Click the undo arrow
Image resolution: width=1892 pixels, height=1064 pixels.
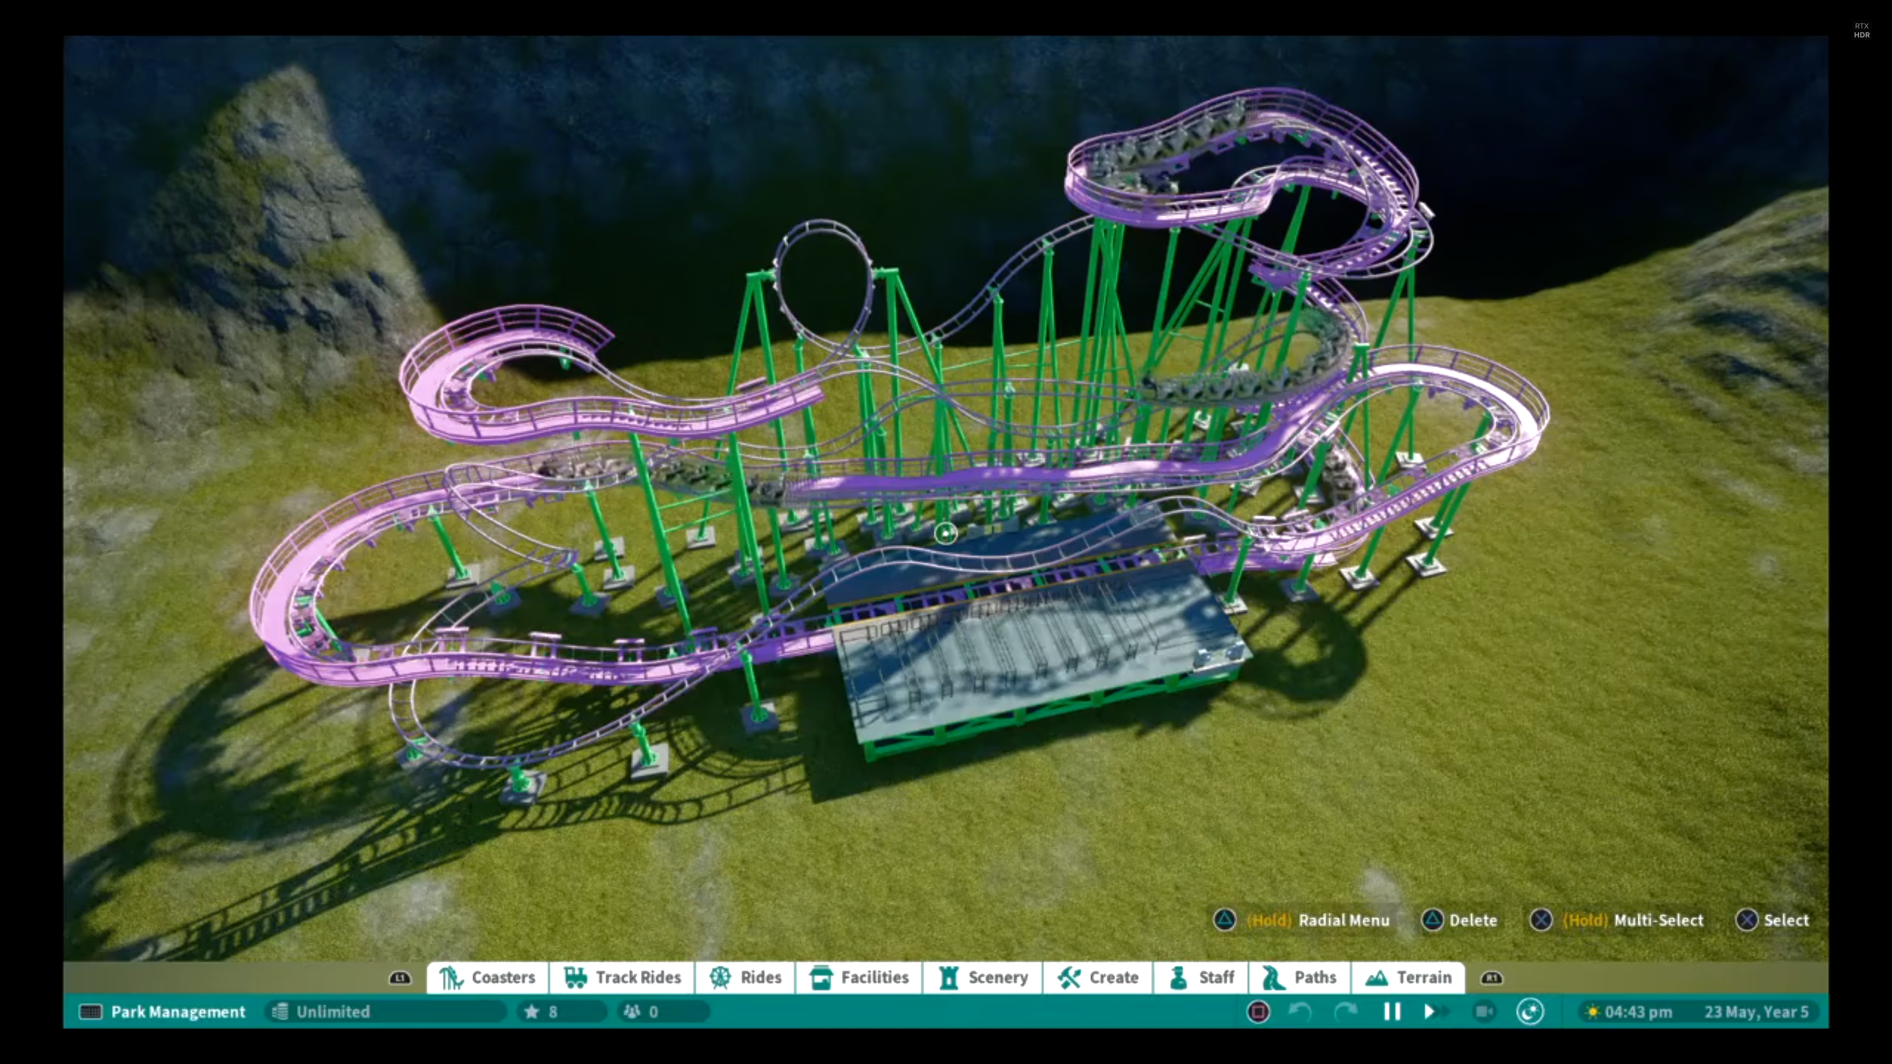(x=1300, y=1012)
